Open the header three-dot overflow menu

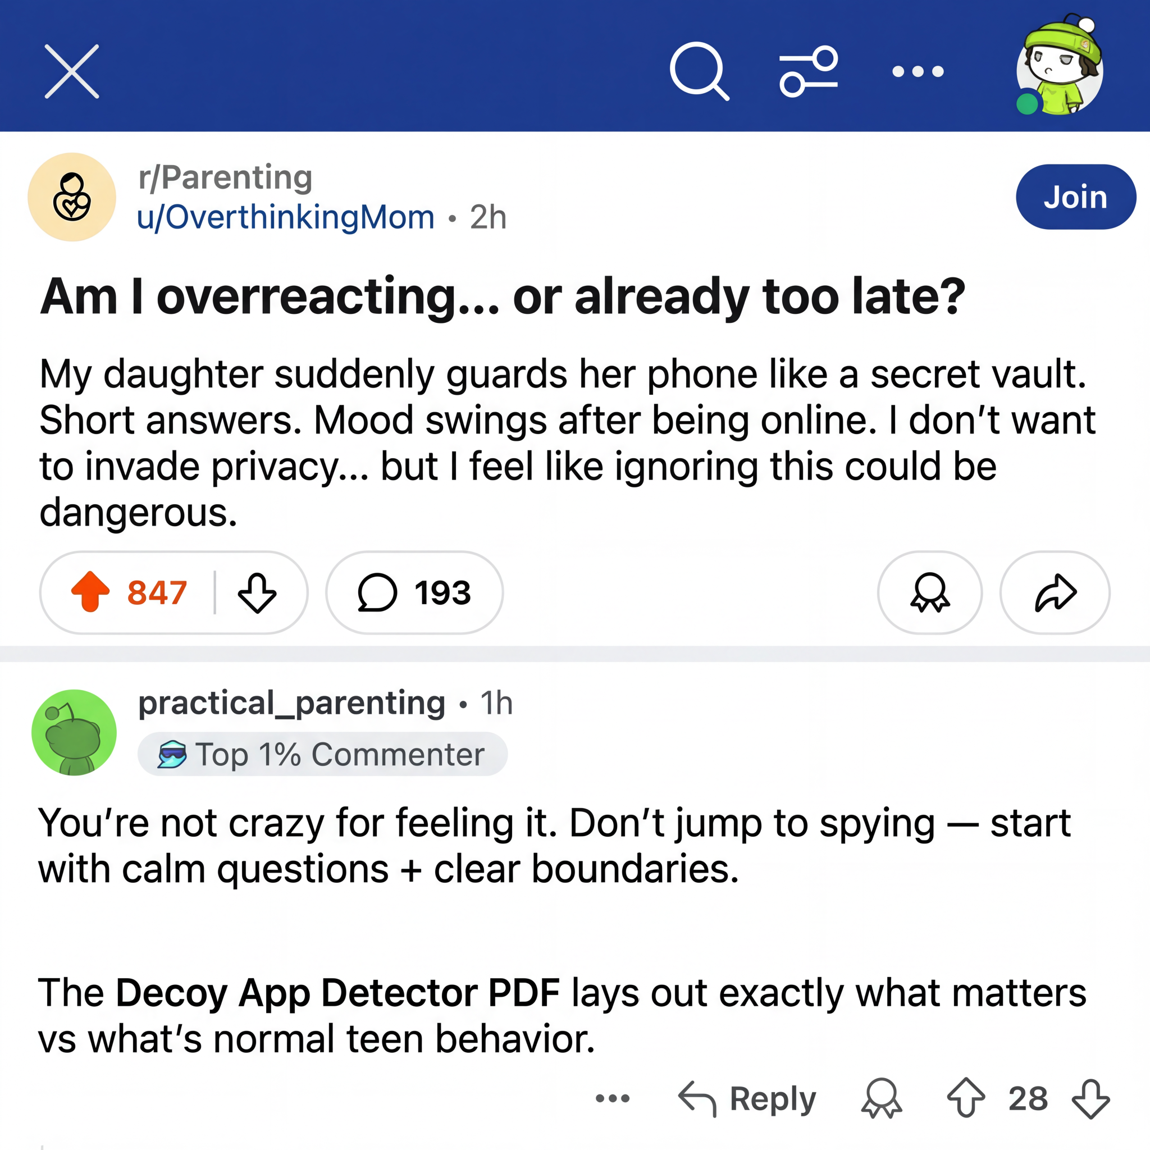tap(918, 71)
